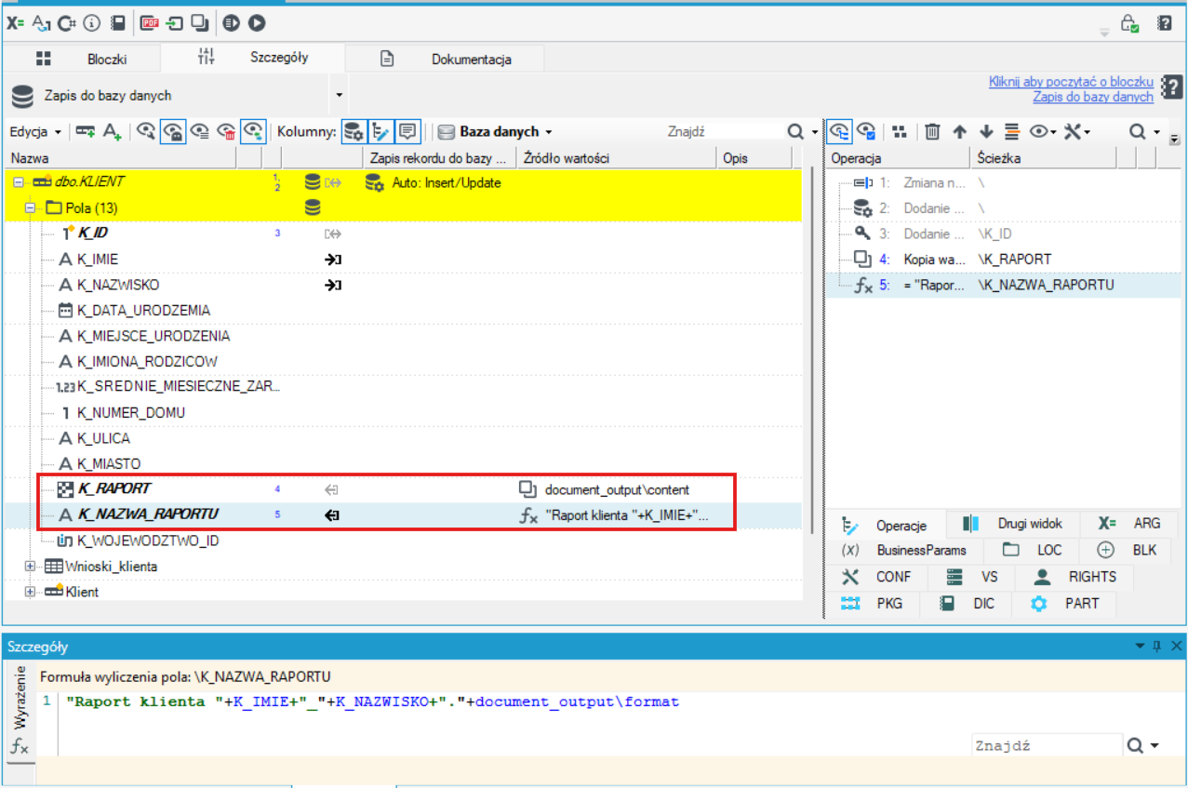The width and height of the screenshot is (1188, 788).
Task: Click the eye with red trash icon
Action: click(x=226, y=132)
